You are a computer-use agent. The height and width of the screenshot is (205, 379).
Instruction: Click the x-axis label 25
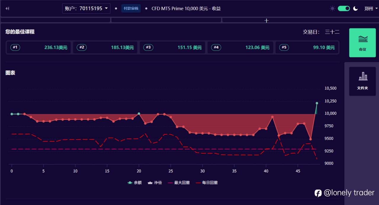coord(171,171)
